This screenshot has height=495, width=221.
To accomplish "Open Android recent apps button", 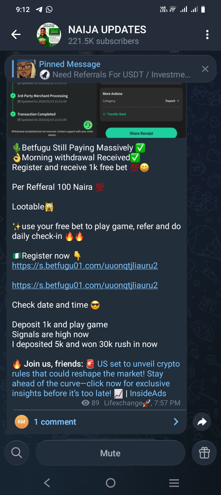I will pyautogui.click(x=174, y=483).
